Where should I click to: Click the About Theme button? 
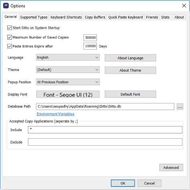coord(130,70)
